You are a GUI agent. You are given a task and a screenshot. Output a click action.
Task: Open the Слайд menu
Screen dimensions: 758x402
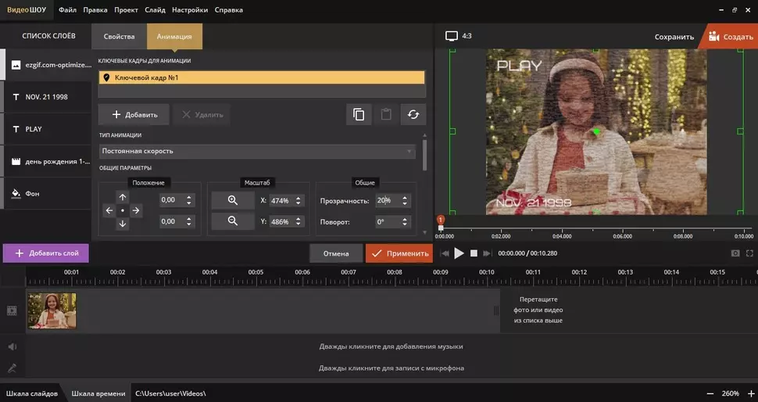click(x=155, y=9)
